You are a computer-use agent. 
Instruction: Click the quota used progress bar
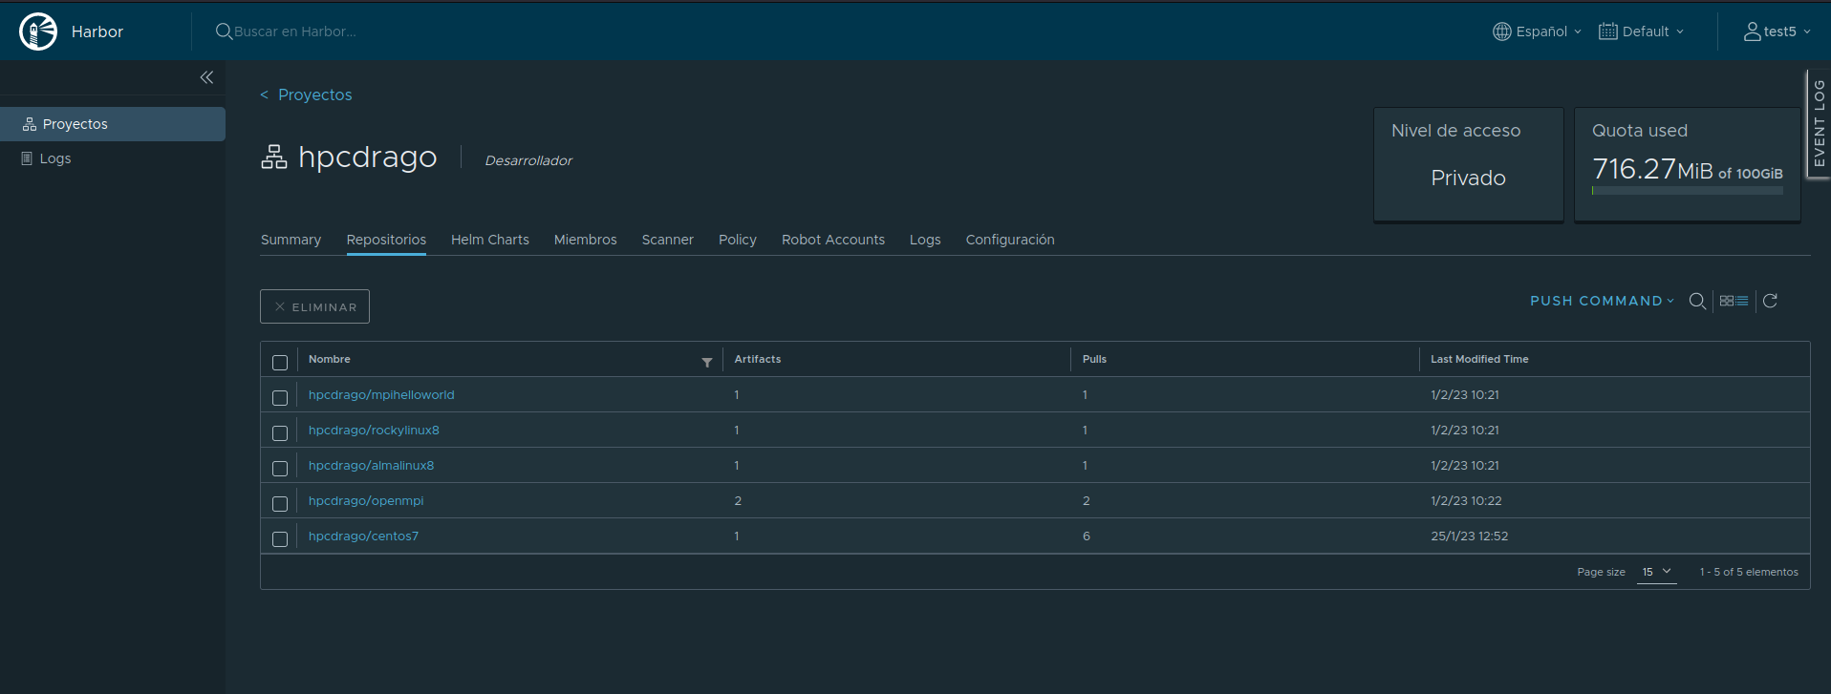(x=1688, y=191)
